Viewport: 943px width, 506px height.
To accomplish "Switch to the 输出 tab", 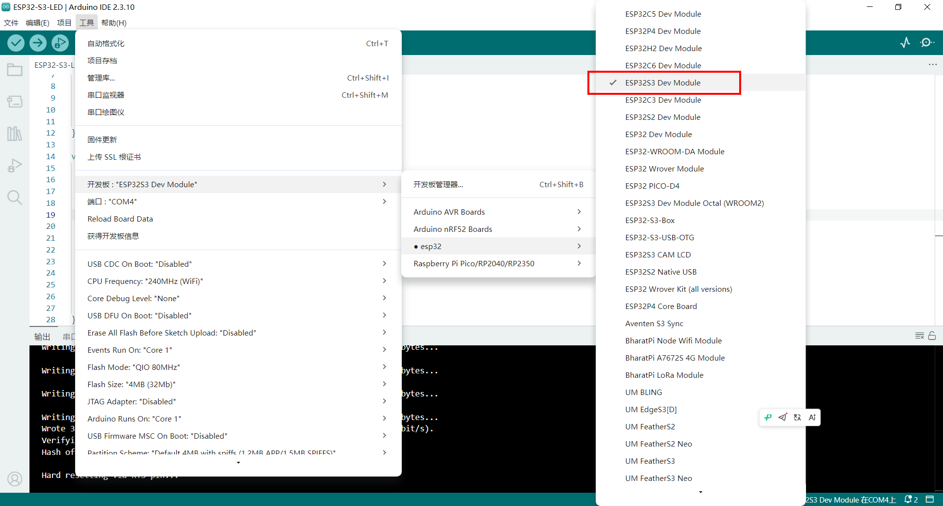I will point(42,337).
